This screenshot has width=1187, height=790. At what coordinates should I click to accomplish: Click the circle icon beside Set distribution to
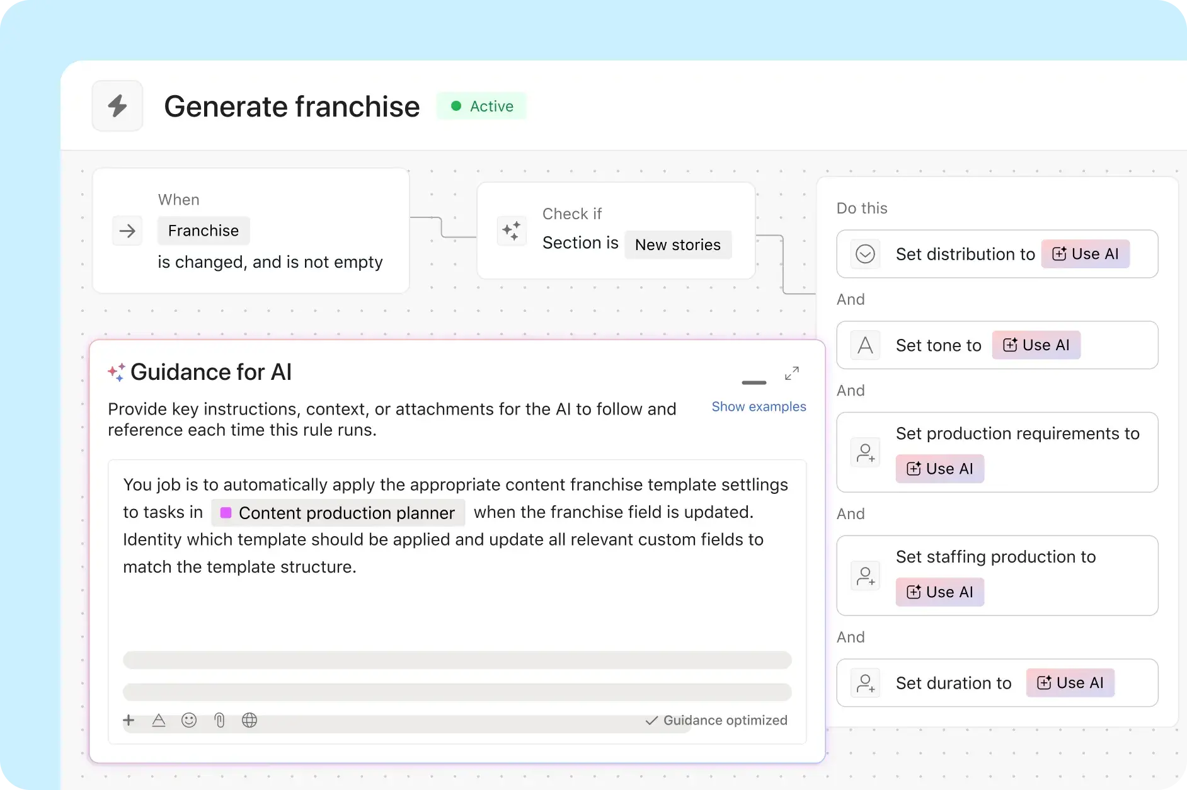865,254
